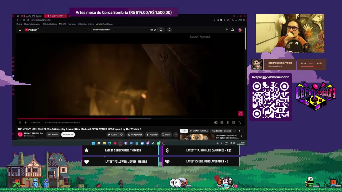Select the De ENFANT TERRIBLE chip

pyautogui.click(x=199, y=131)
